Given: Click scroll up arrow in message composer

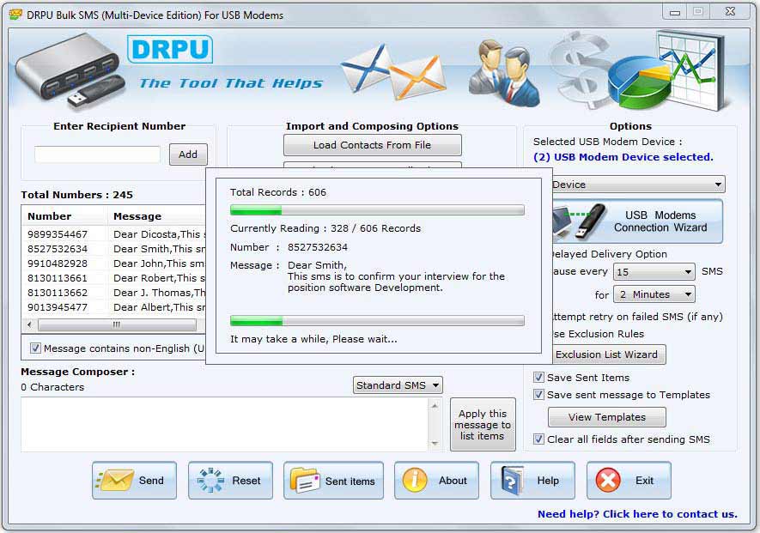Looking at the screenshot, I should [x=435, y=406].
